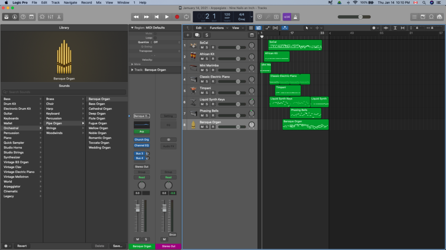Open the Navigate menu

70,3
